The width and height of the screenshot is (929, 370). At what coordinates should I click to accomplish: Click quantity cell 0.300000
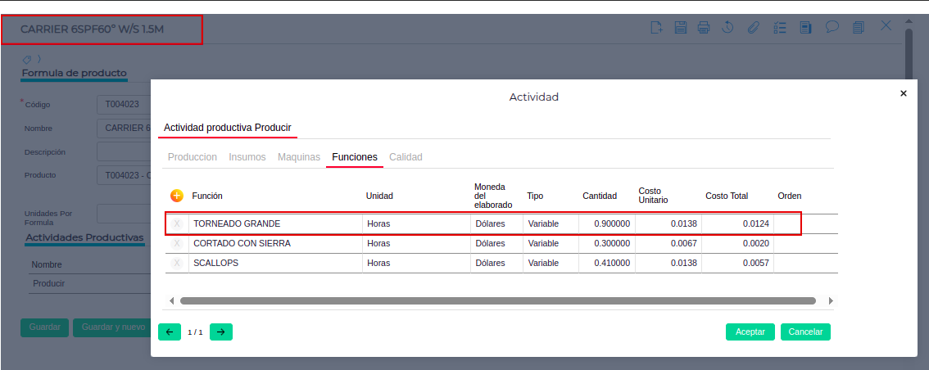[607, 243]
